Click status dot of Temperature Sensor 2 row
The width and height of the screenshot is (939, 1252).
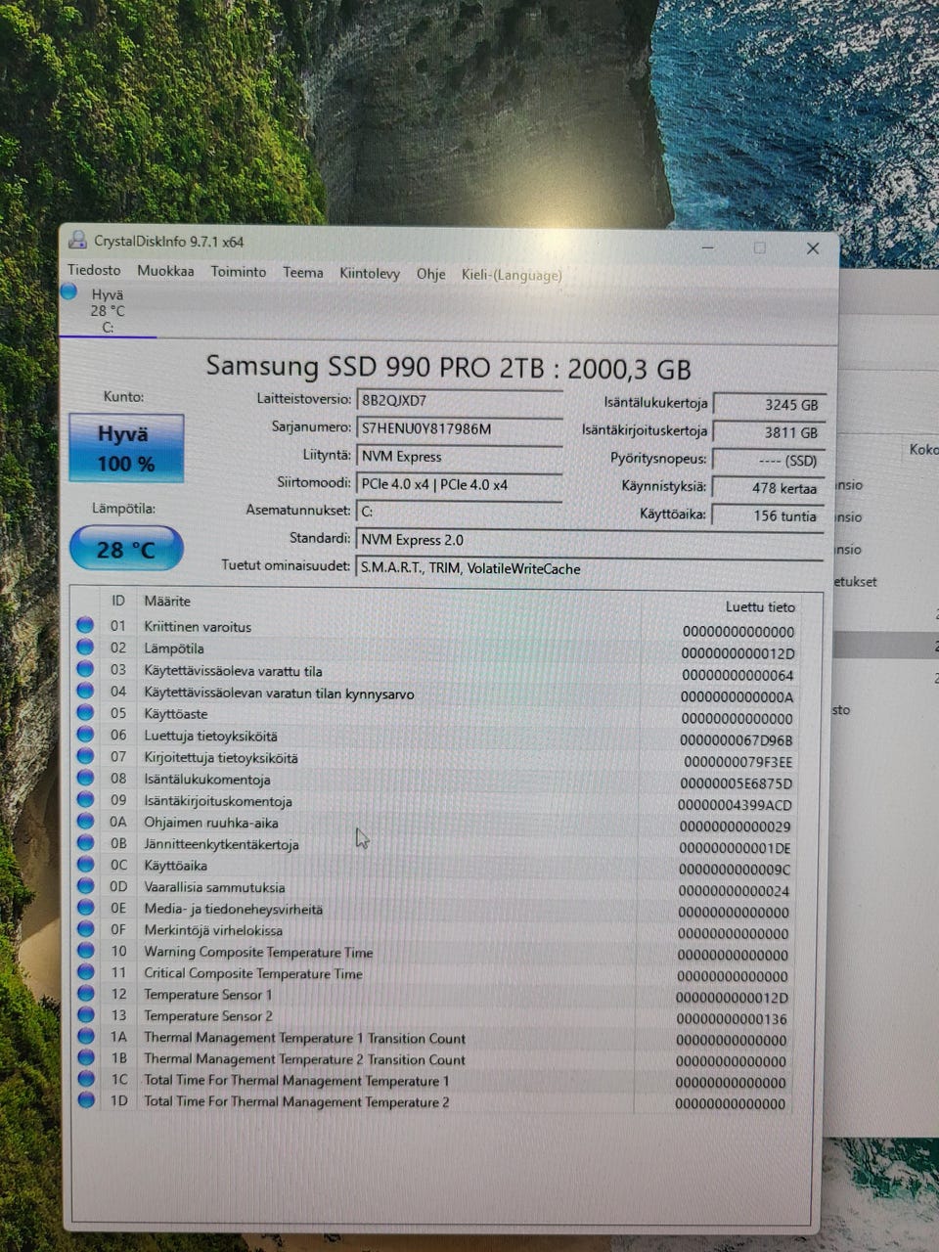pos(85,1014)
